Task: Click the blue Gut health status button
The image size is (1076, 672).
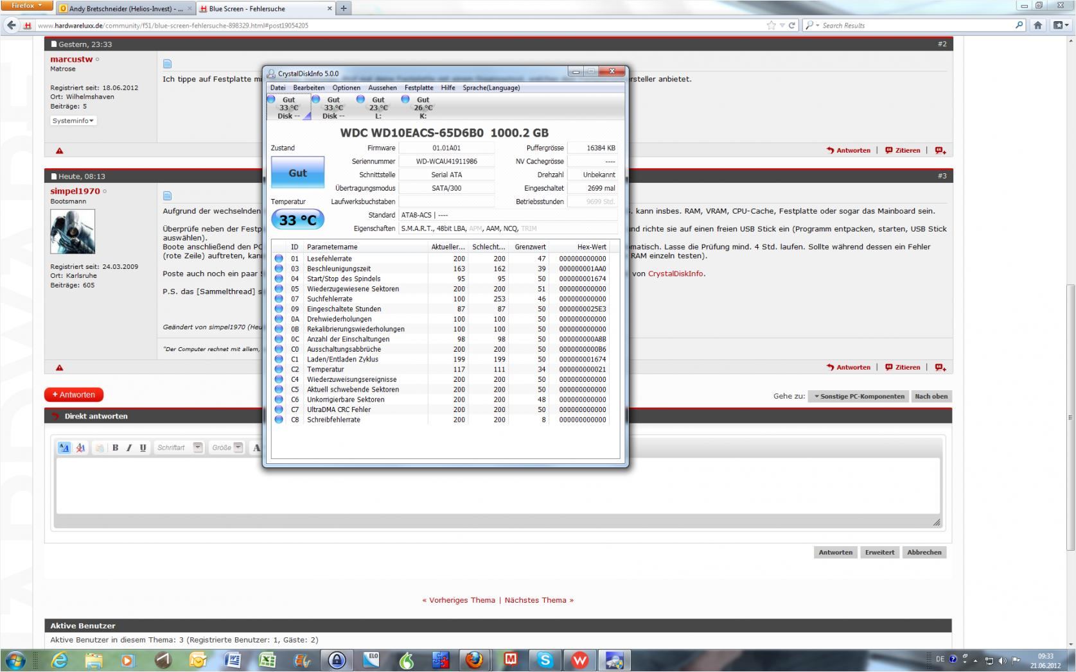Action: 297,173
